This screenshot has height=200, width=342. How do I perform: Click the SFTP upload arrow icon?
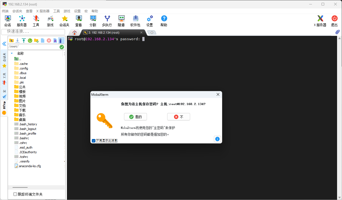click(x=24, y=40)
